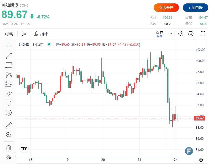
Task: Click the 89.67 price label on axis
Action: click(x=200, y=118)
